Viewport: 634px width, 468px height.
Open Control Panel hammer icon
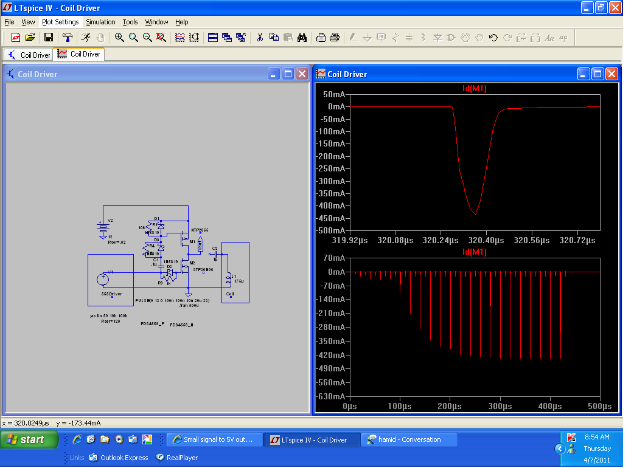[x=68, y=38]
